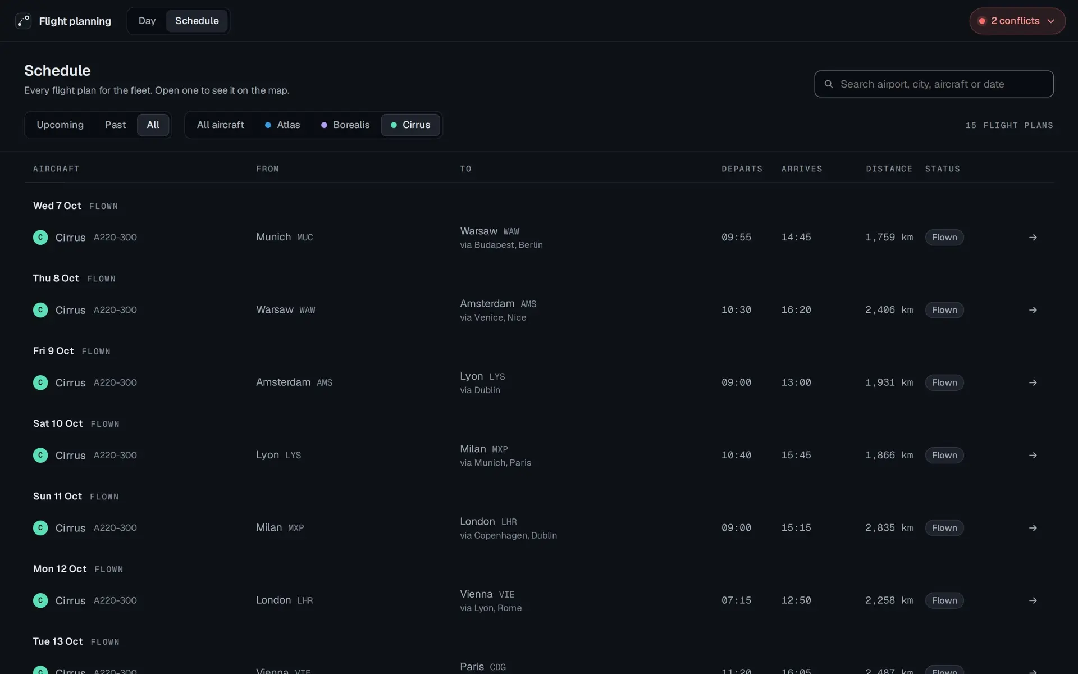
Task: Click the 2,406 km distance value
Action: [889, 310]
